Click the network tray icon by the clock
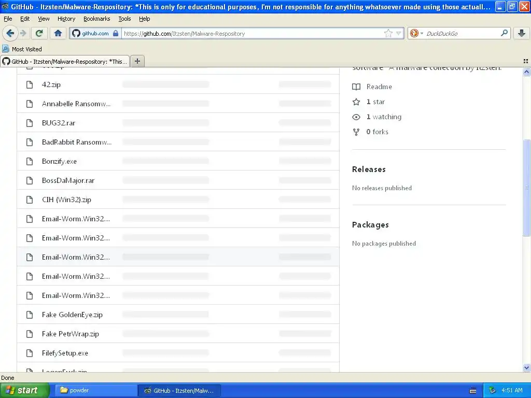 (492, 390)
